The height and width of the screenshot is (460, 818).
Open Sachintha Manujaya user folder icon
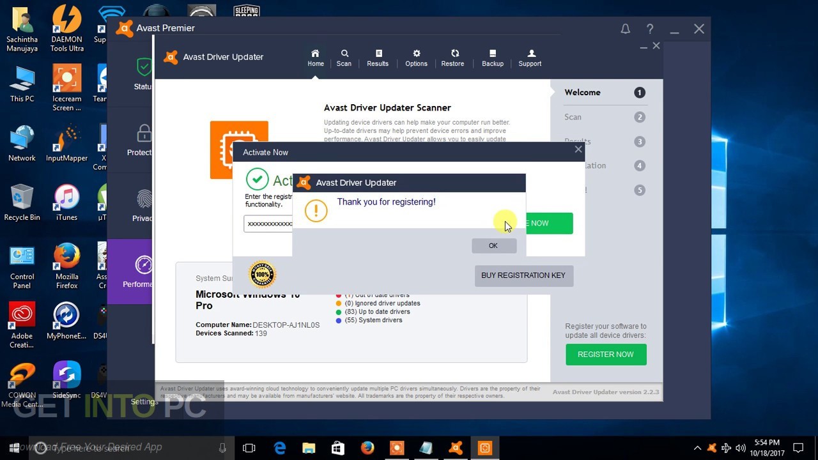[22, 29]
